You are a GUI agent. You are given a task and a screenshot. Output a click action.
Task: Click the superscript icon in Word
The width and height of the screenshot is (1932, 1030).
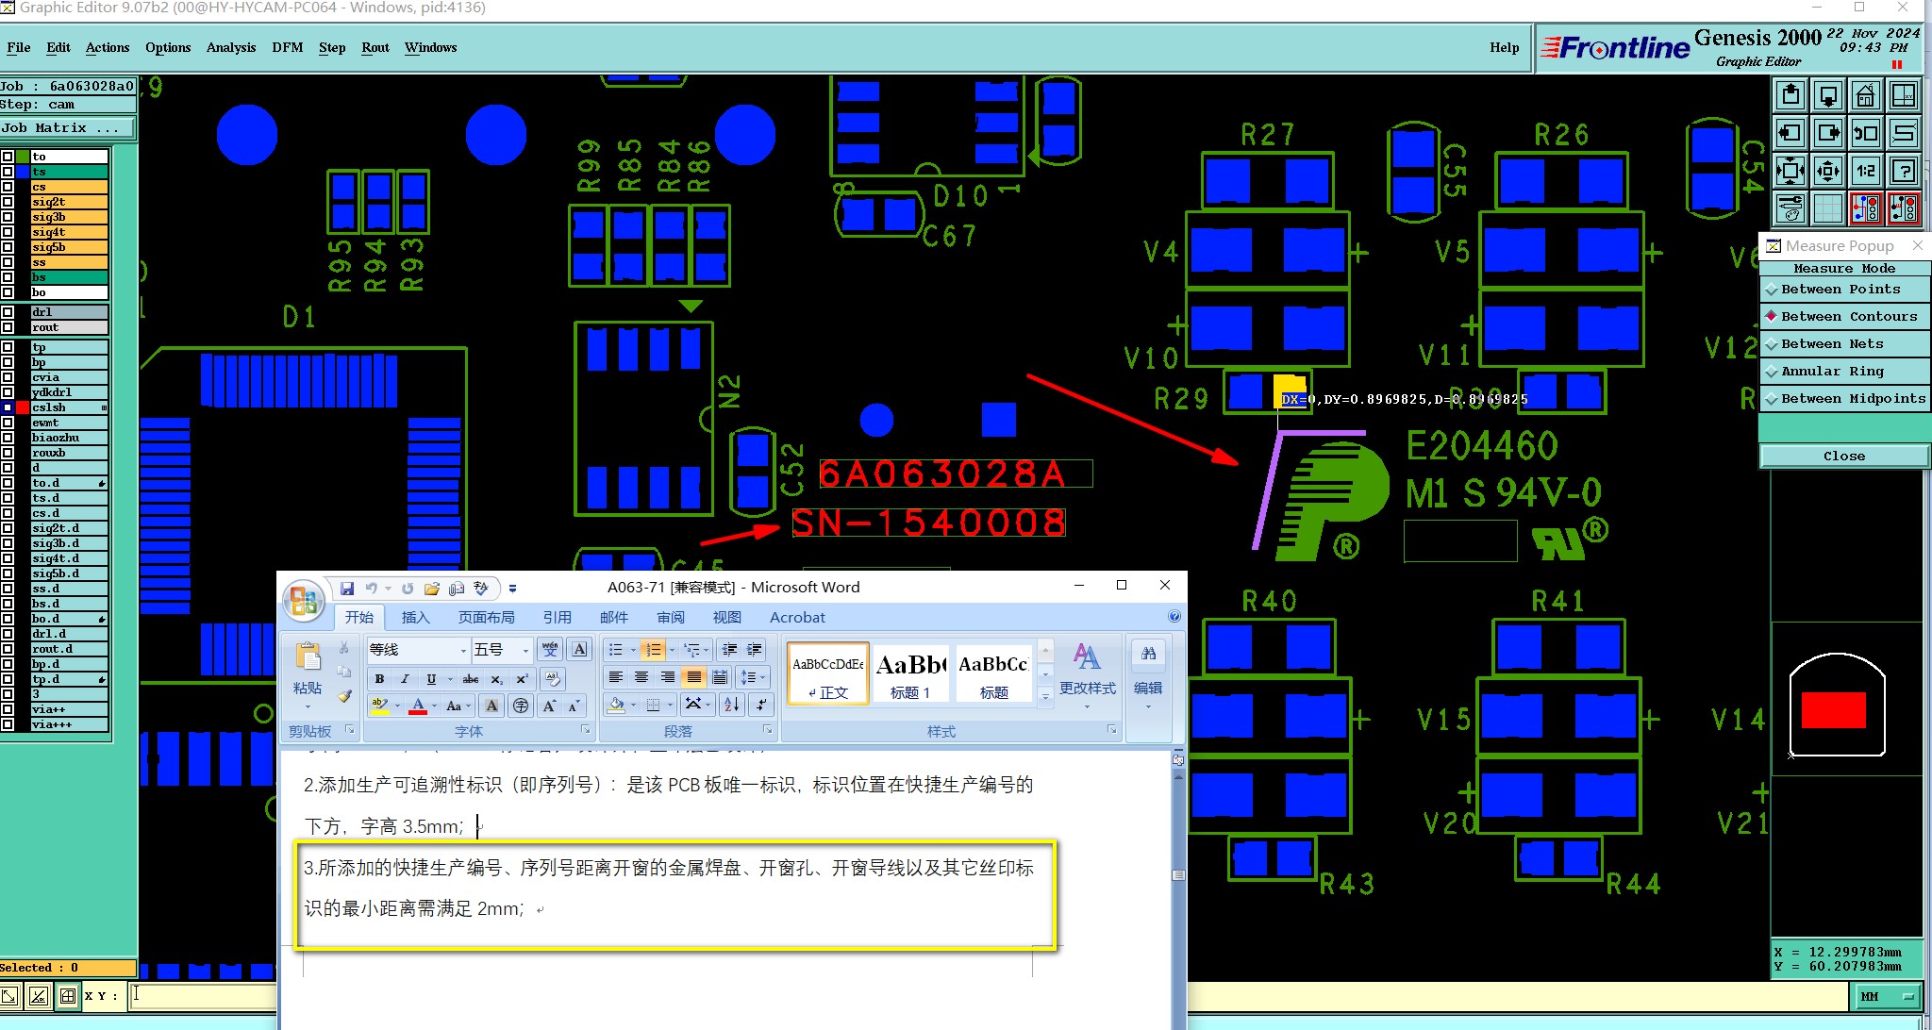click(522, 679)
